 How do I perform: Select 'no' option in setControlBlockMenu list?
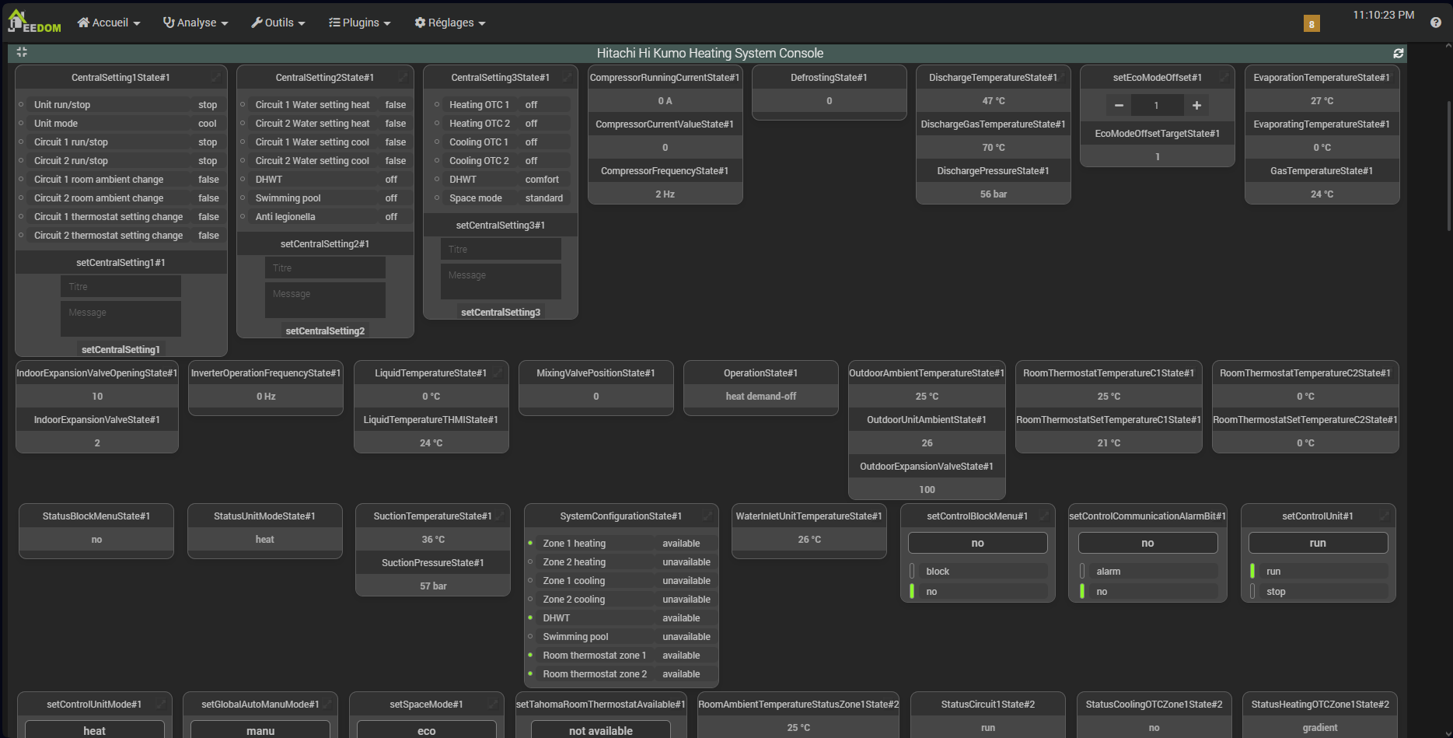click(x=978, y=592)
